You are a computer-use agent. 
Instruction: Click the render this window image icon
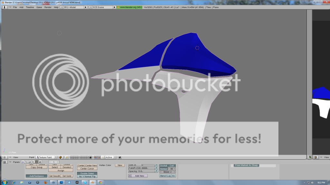[120, 157]
